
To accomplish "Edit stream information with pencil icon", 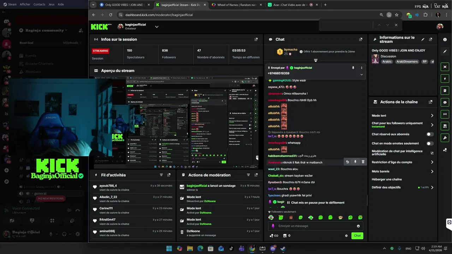I will point(423,39).
